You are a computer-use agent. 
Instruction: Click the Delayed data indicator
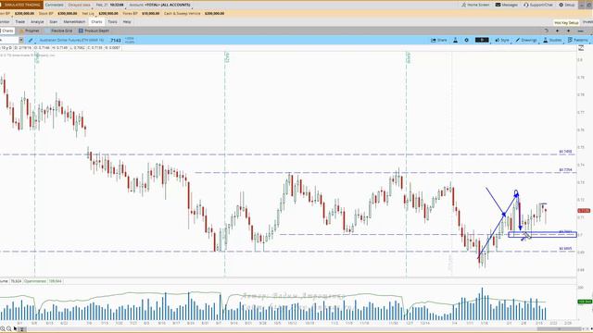click(79, 5)
